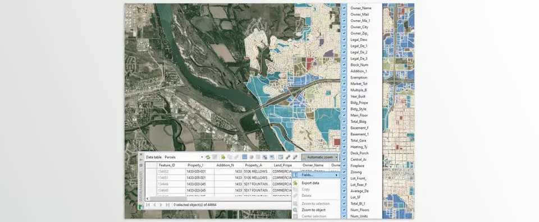This screenshot has height=222, width=539.
Task: Click Zoom to selection menu entry
Action: 316,204
